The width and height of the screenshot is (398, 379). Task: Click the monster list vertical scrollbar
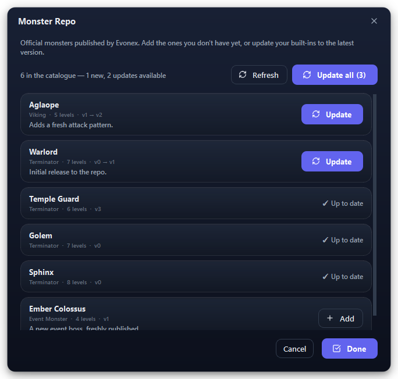375,205
